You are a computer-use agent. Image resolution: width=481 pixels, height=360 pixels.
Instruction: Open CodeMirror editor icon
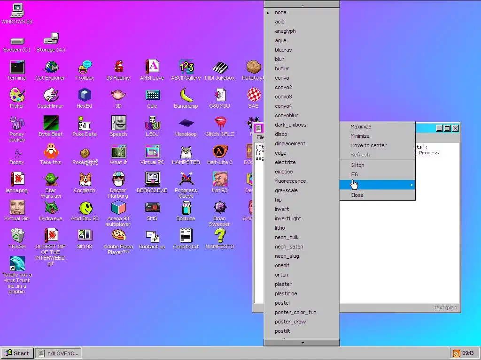[51, 98]
